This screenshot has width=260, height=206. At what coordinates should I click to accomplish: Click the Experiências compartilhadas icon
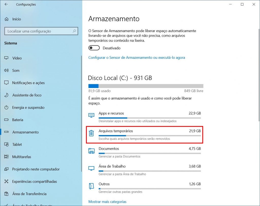pyautogui.click(x=6, y=181)
